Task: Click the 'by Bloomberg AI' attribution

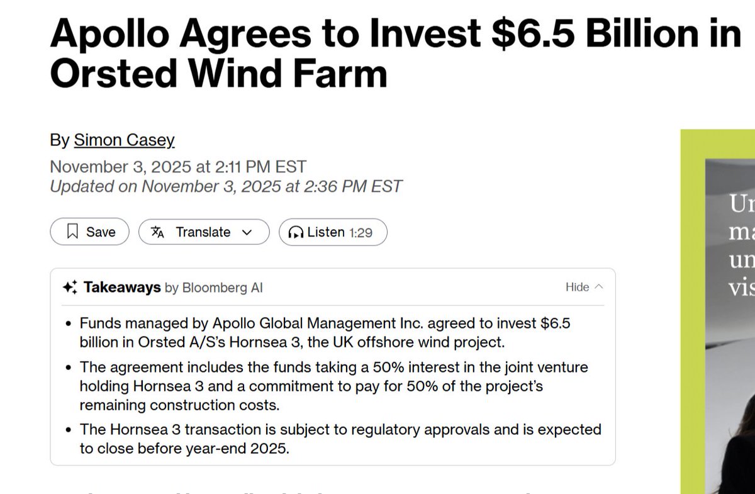Action: click(x=213, y=288)
